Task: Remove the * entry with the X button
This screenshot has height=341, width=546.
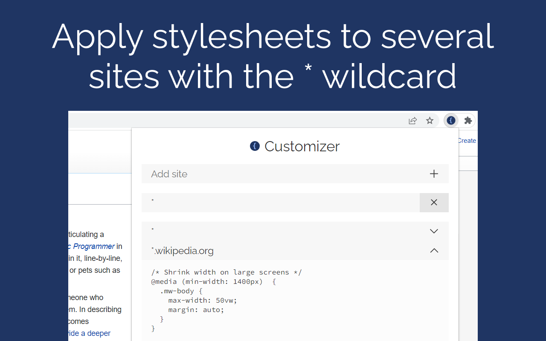Action: (x=434, y=202)
